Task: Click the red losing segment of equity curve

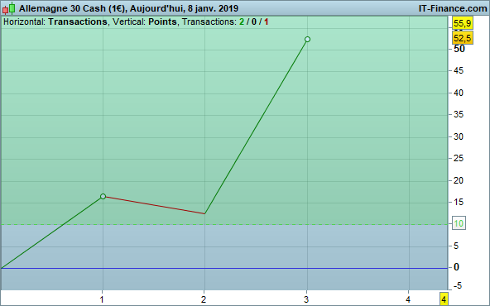Action: (154, 205)
